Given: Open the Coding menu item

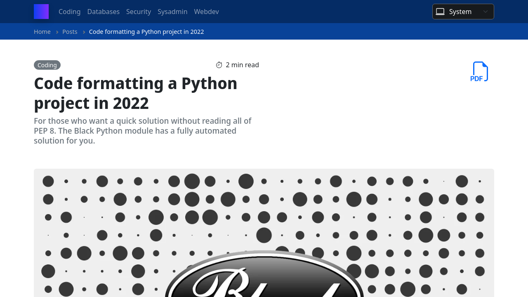Looking at the screenshot, I should point(69,12).
